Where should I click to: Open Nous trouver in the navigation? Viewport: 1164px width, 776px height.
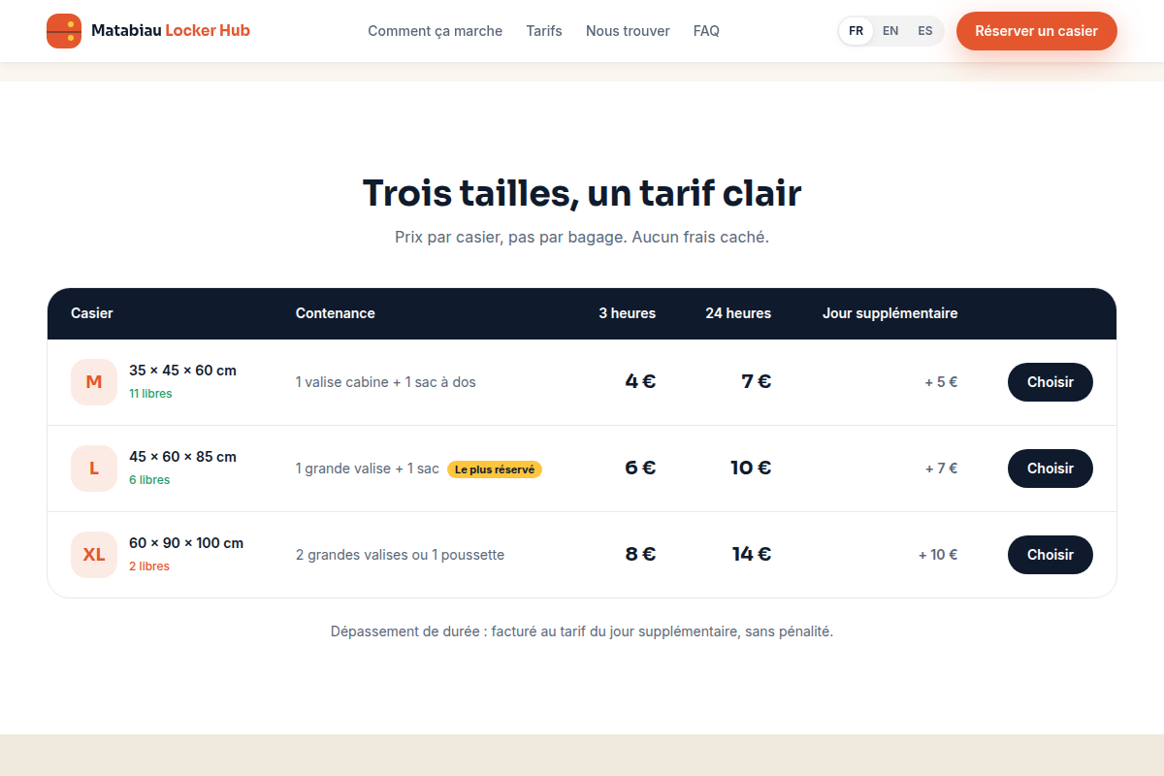click(x=628, y=31)
